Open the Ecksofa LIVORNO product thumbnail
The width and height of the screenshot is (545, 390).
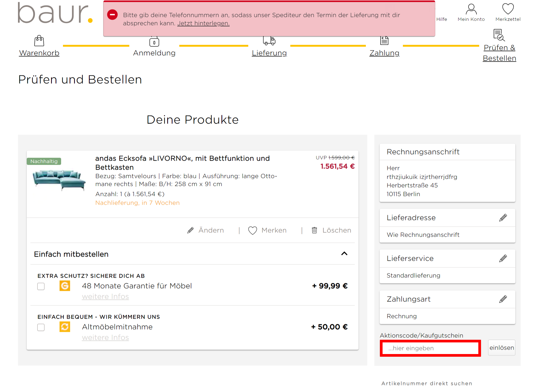[59, 180]
